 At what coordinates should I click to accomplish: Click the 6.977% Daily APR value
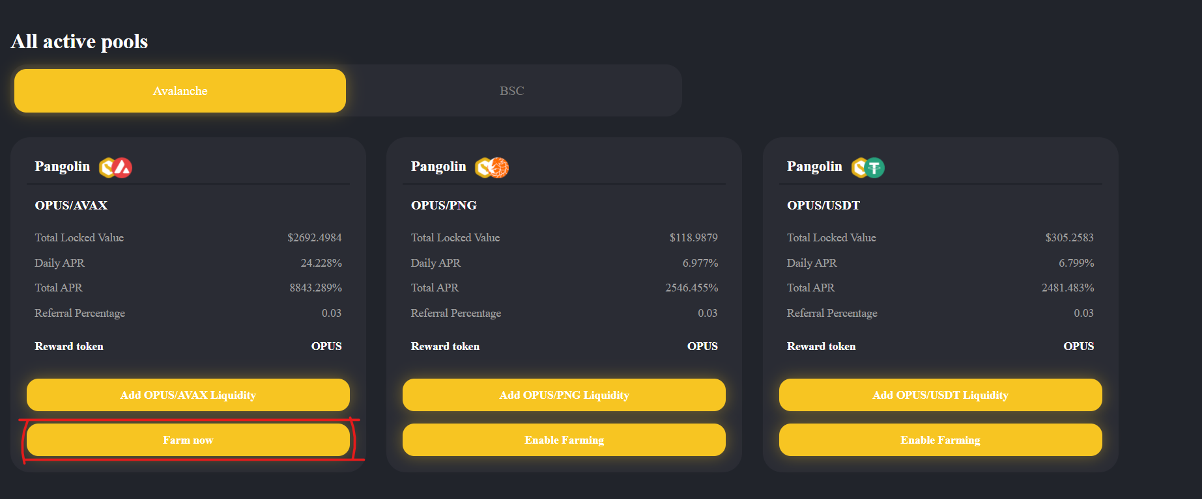point(700,263)
